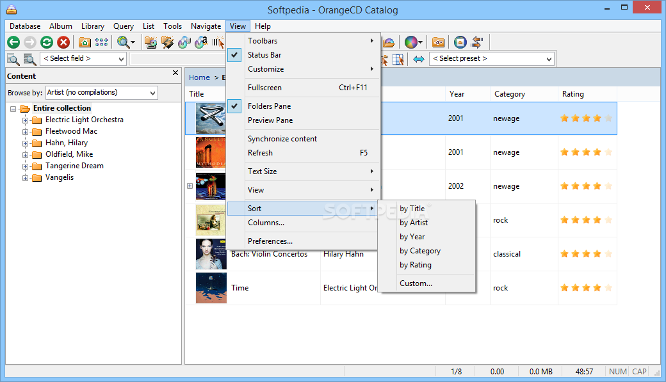
Task: Open the pie chart dropdown arrow
Action: tap(421, 42)
